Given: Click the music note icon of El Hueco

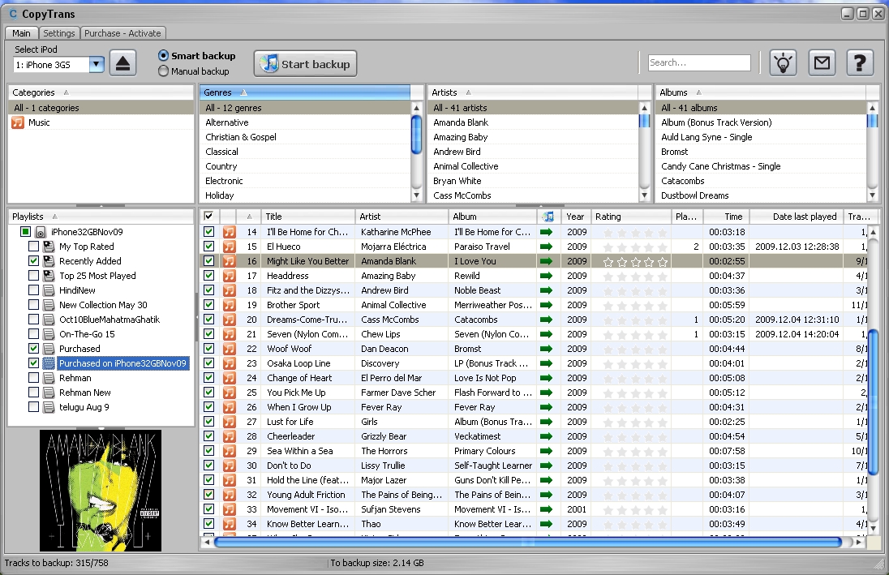Looking at the screenshot, I should [229, 247].
